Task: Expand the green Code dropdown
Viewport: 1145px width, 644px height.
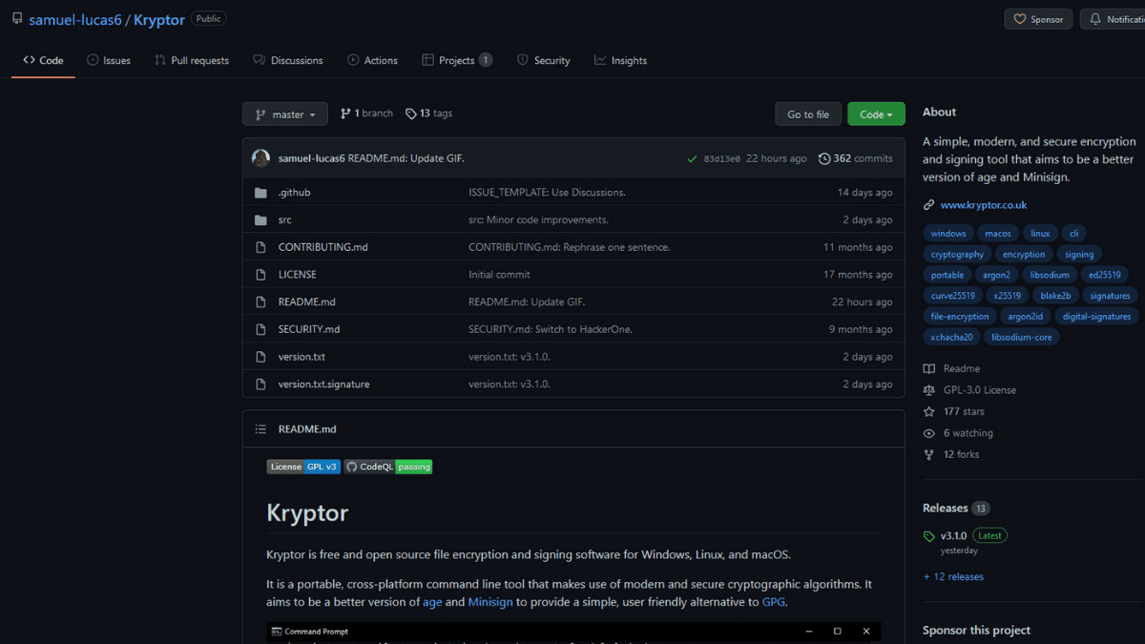Action: pos(876,114)
